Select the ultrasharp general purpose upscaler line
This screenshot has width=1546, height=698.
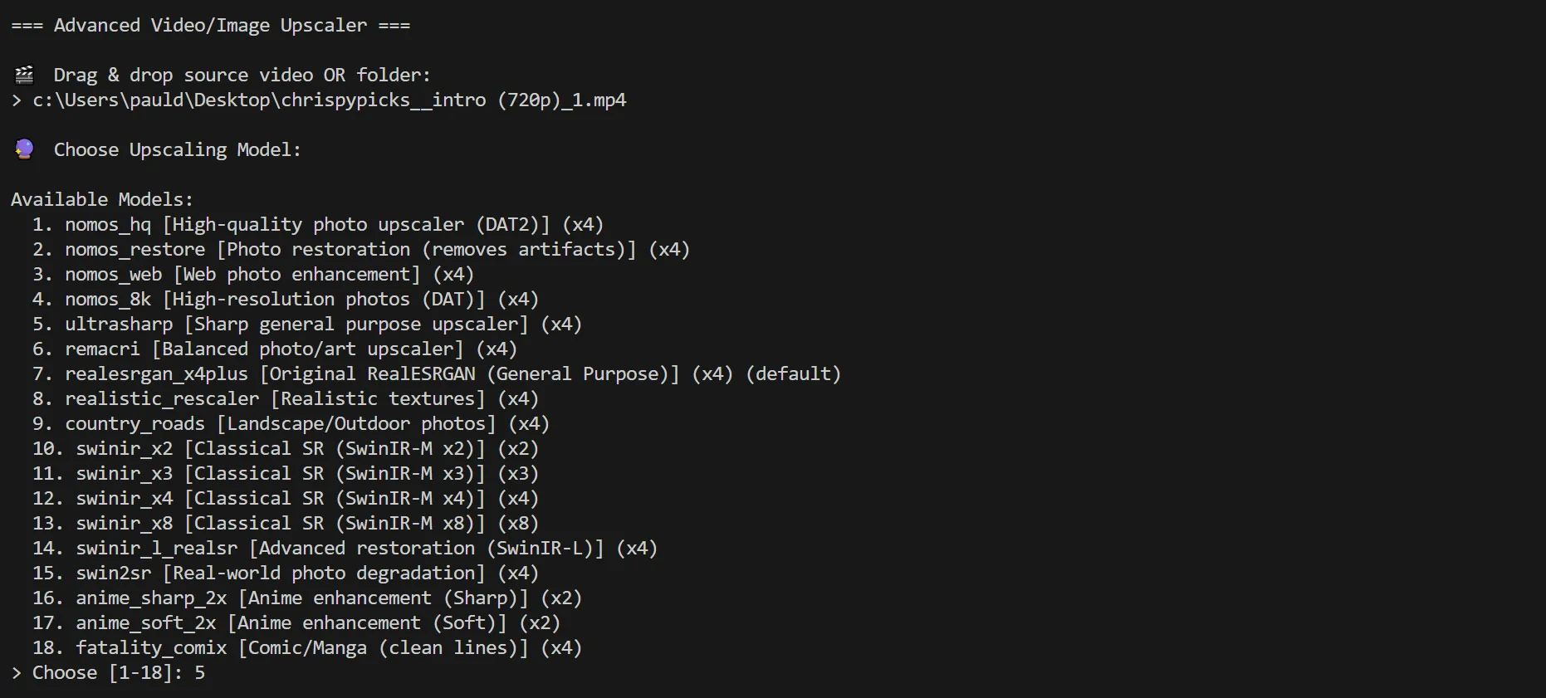click(x=306, y=325)
